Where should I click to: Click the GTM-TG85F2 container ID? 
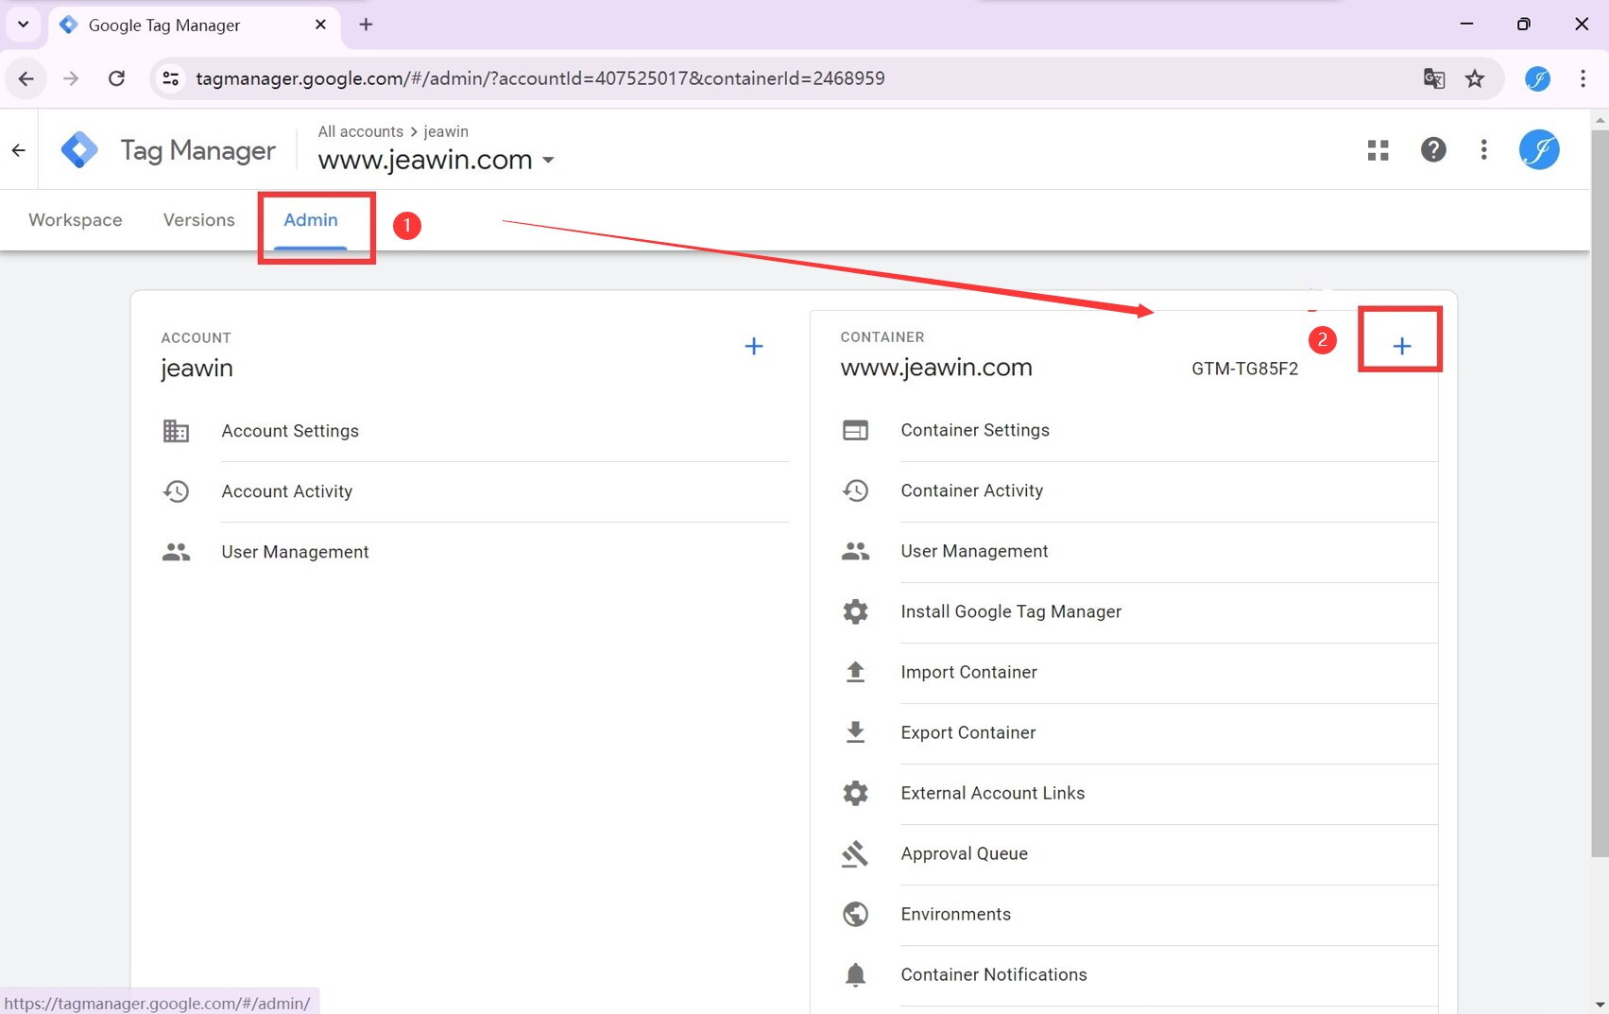click(1244, 369)
